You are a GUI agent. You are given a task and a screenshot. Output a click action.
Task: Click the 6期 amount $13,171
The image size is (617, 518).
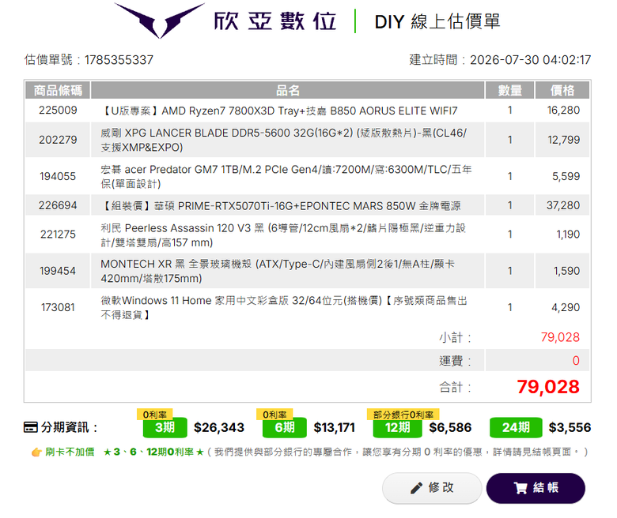pos(334,427)
